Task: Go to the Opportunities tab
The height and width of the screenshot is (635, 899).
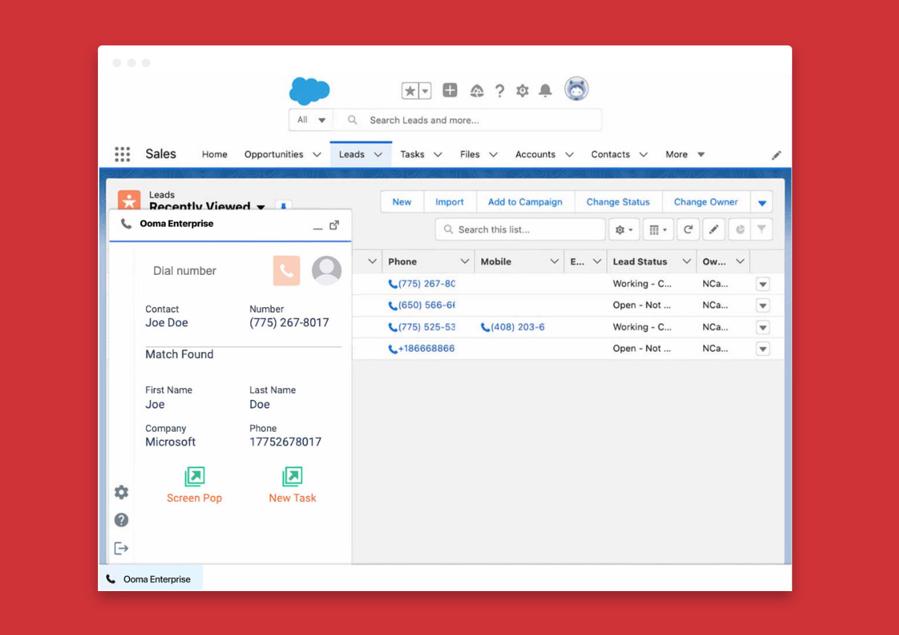Action: pos(274,155)
